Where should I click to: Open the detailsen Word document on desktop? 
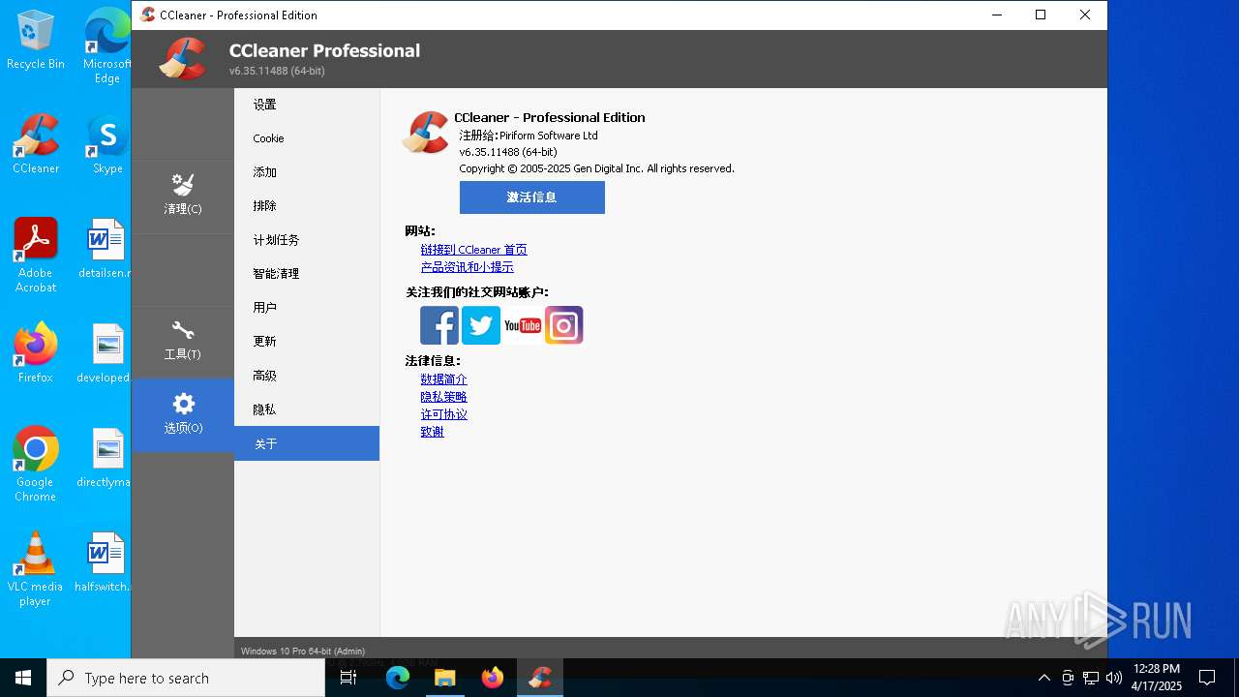(106, 249)
